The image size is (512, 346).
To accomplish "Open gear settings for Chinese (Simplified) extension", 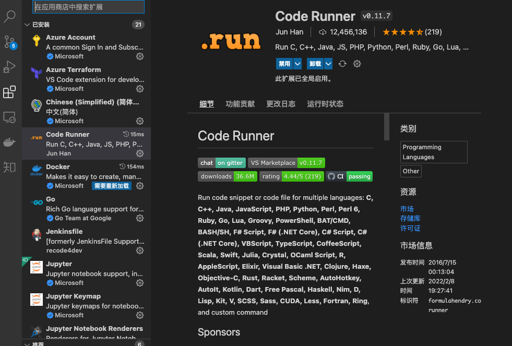I will point(140,121).
